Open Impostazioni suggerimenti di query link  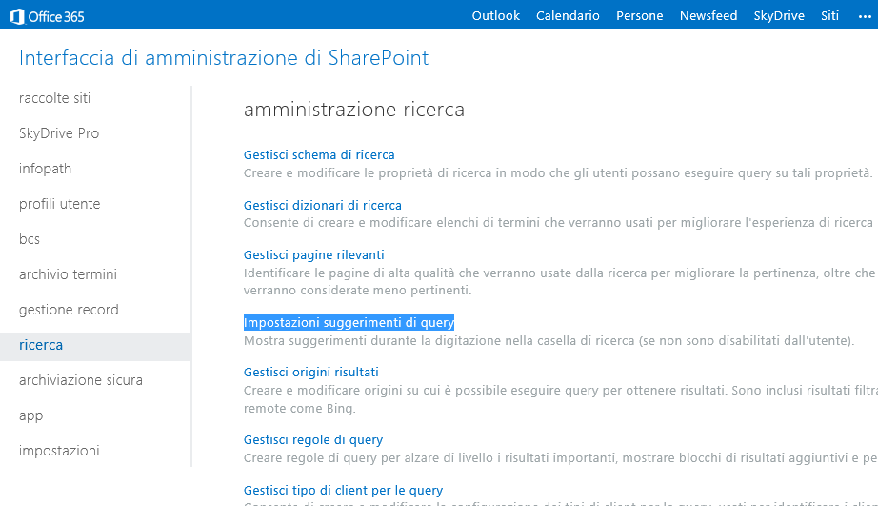click(x=349, y=322)
